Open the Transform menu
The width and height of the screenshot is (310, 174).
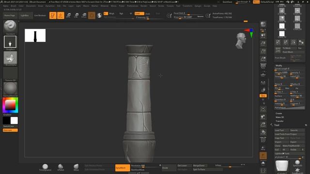tap(187, 6)
